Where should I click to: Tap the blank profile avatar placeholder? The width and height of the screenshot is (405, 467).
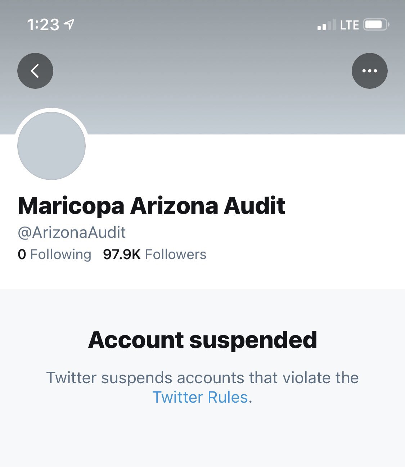coord(51,145)
